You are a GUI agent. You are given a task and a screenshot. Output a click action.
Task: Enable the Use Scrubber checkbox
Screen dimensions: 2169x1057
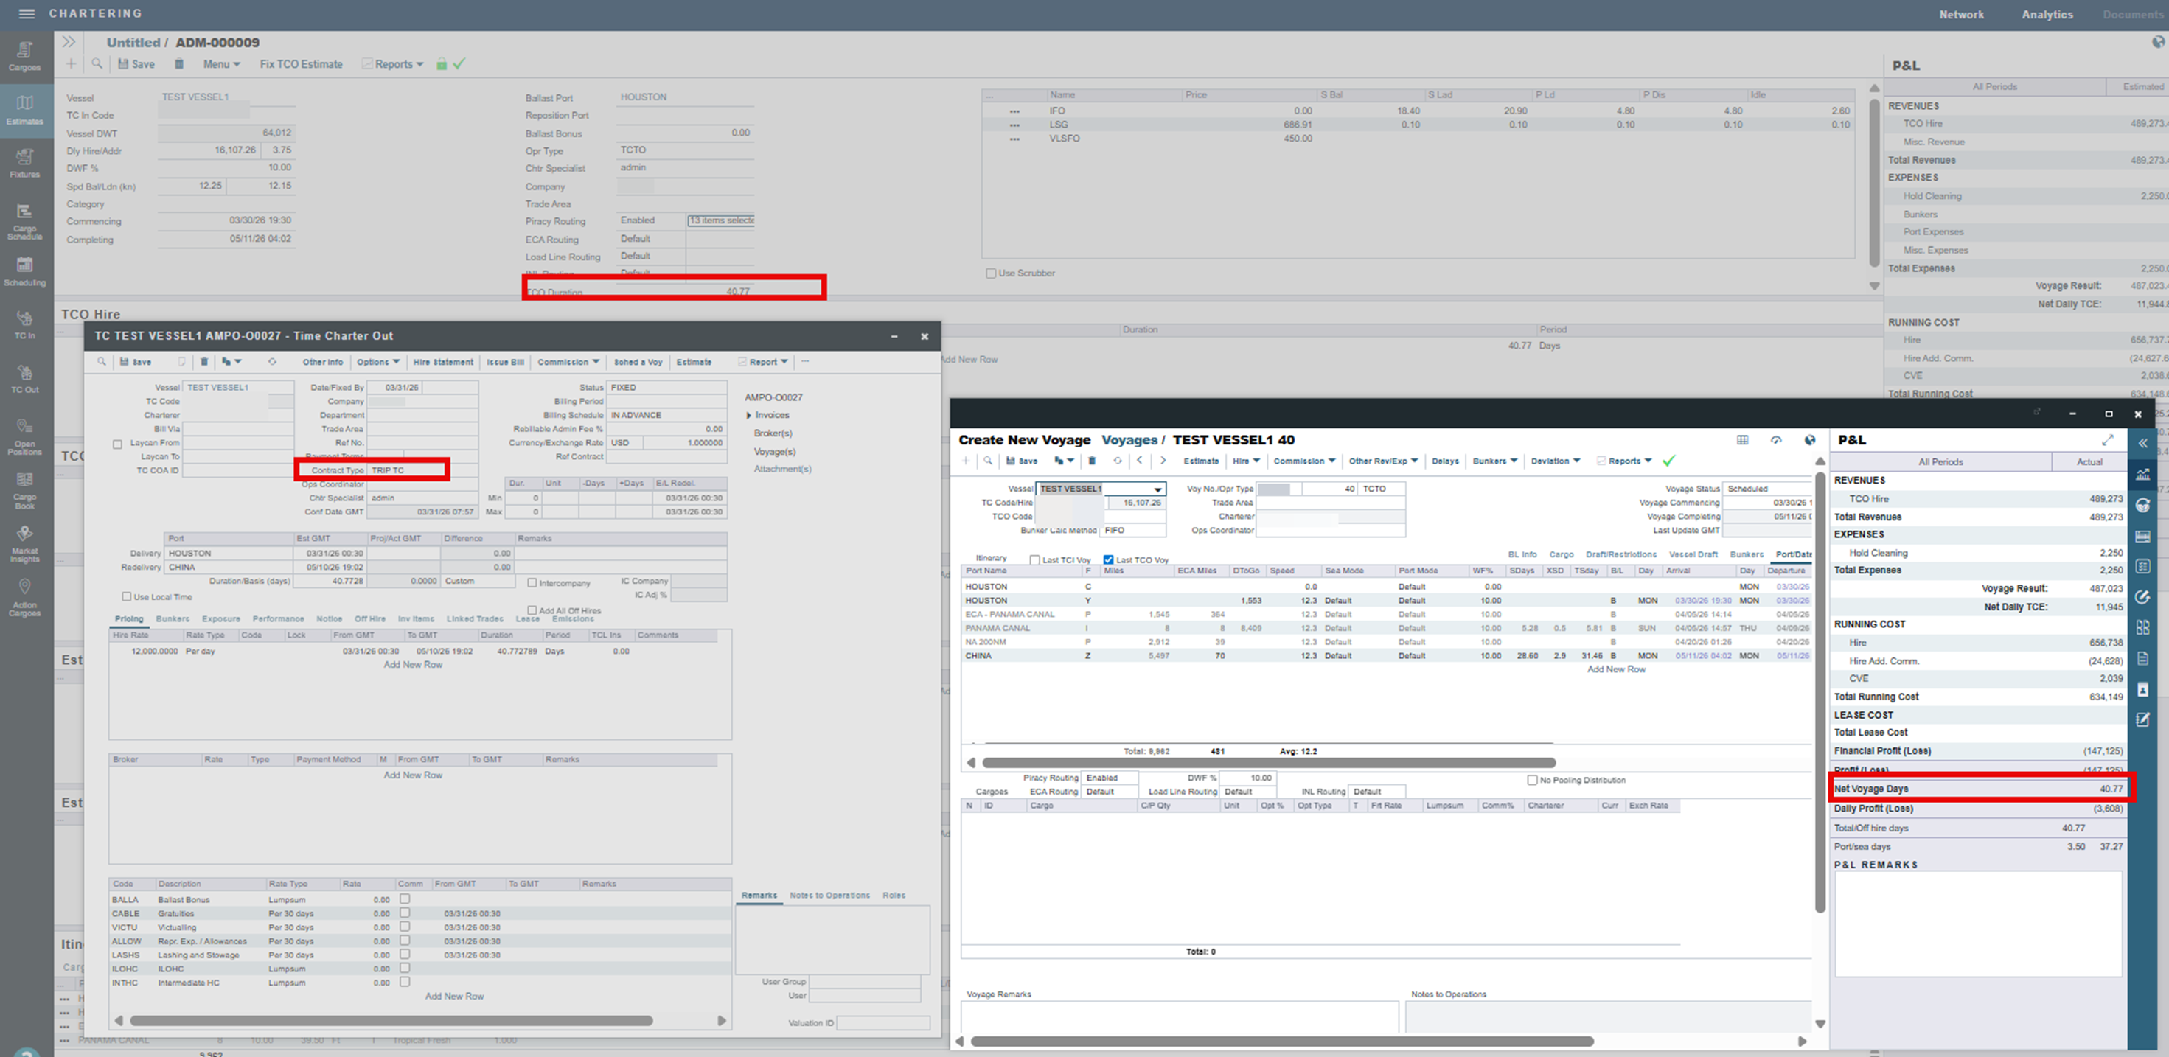[991, 273]
